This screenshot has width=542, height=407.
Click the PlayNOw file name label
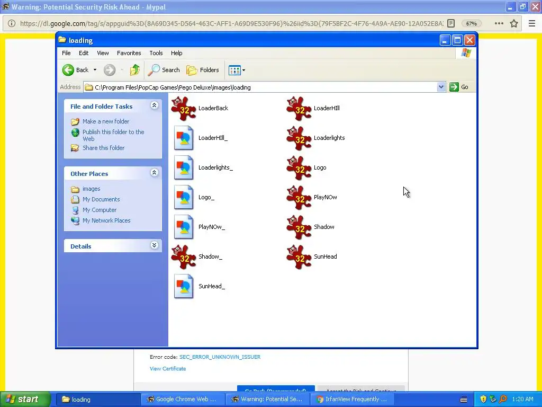coord(326,197)
